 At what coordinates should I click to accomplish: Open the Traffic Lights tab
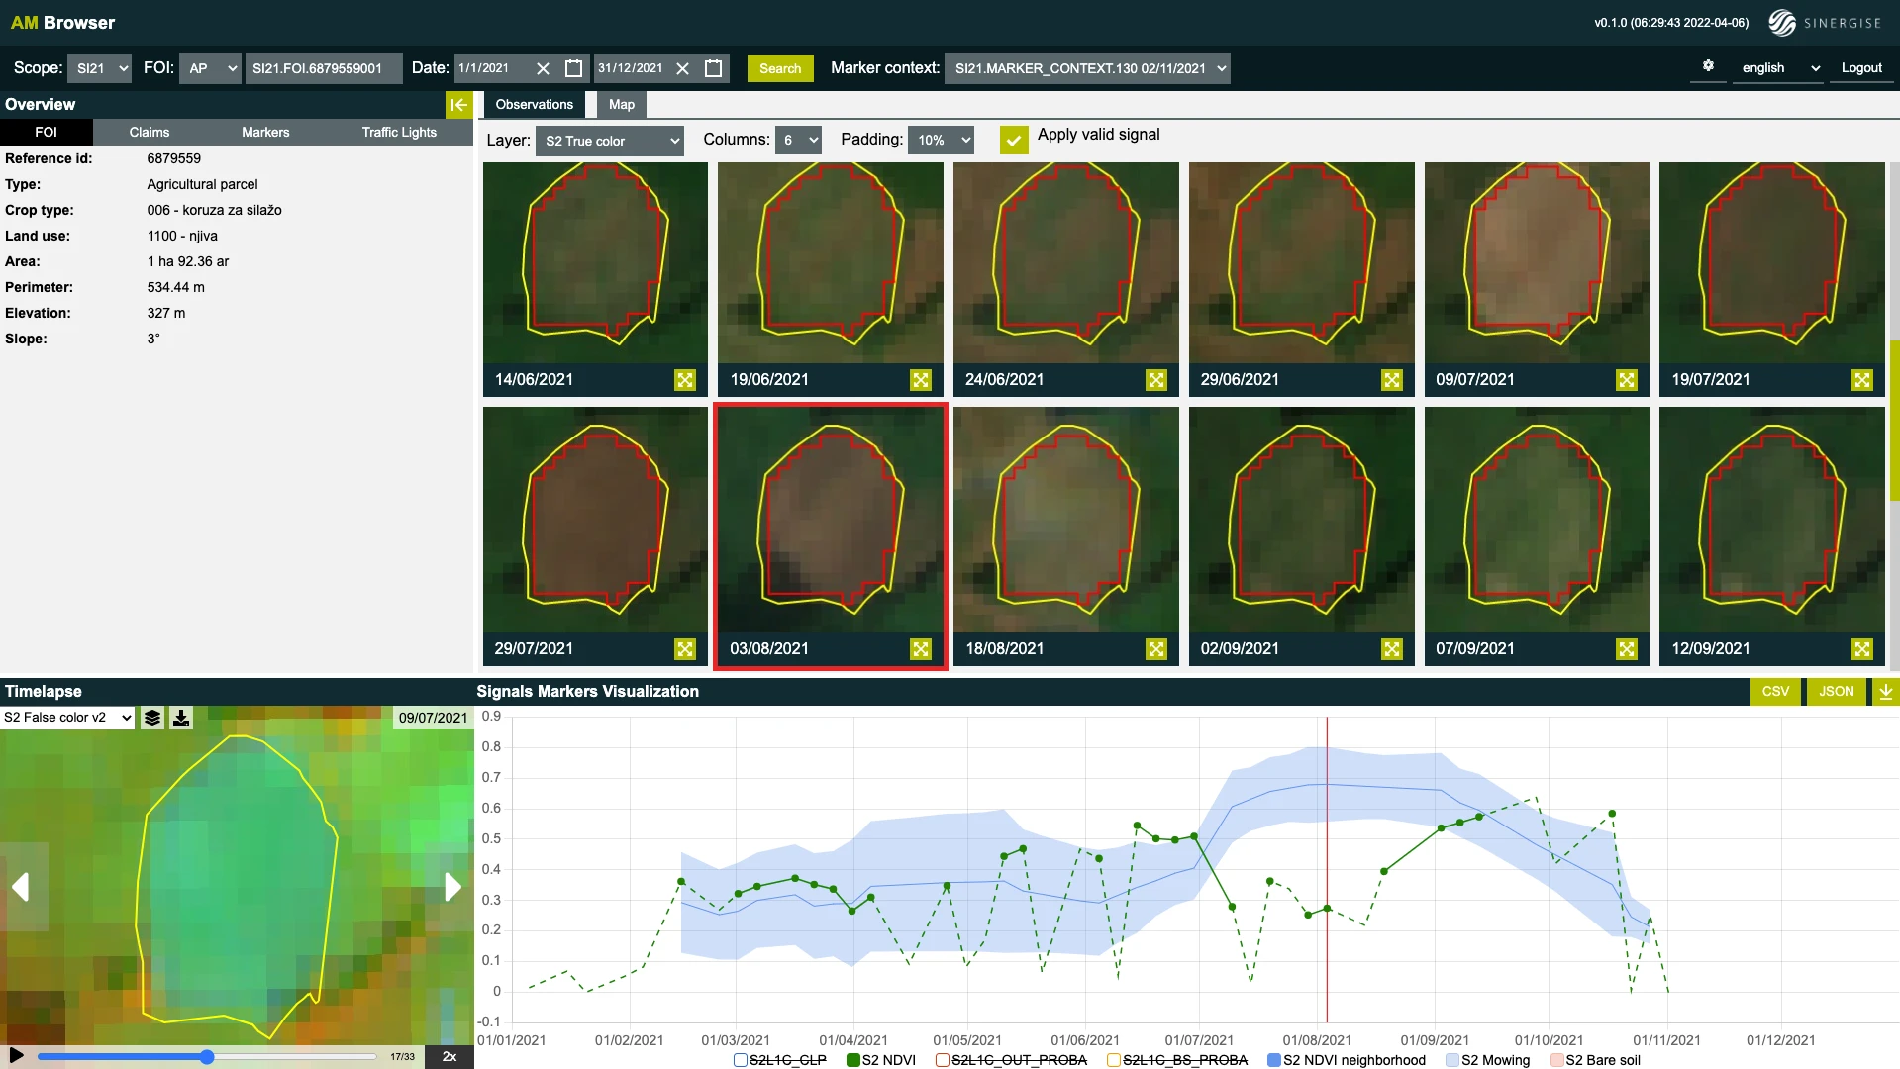tap(399, 132)
